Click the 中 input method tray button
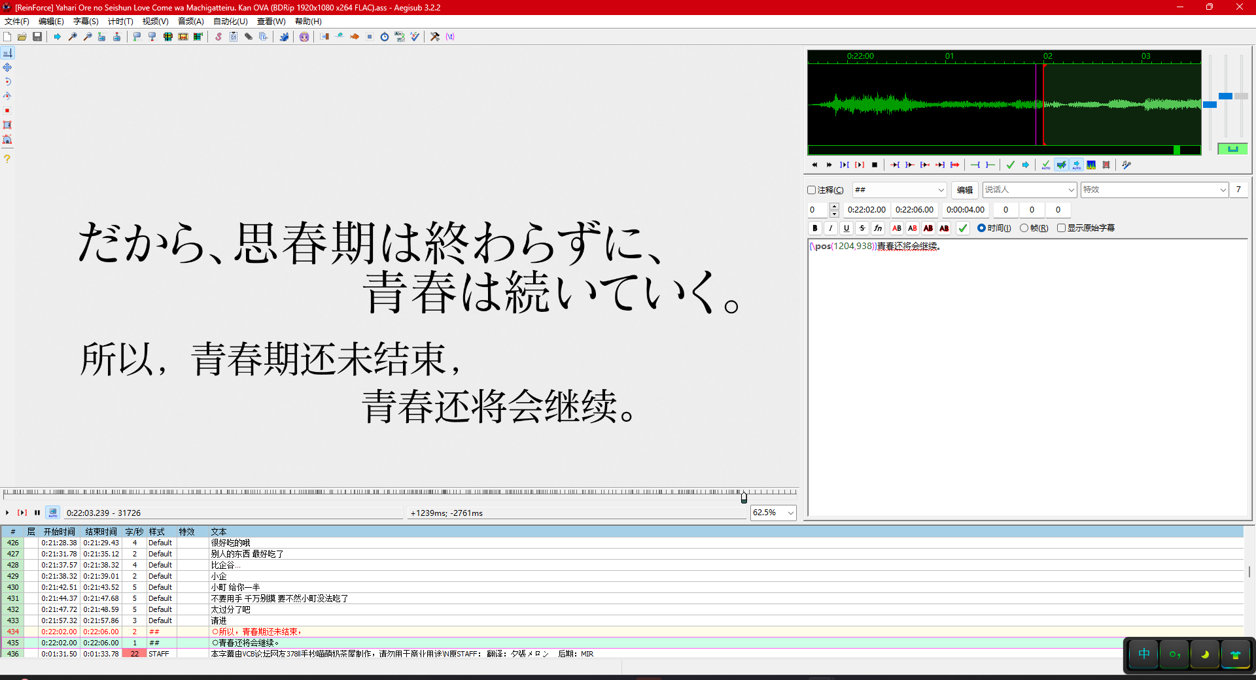This screenshot has height=680, width=1256. point(1144,654)
